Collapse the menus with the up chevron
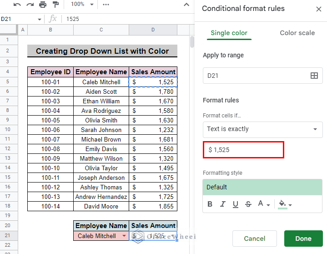The image size is (327, 254). click(x=186, y=5)
